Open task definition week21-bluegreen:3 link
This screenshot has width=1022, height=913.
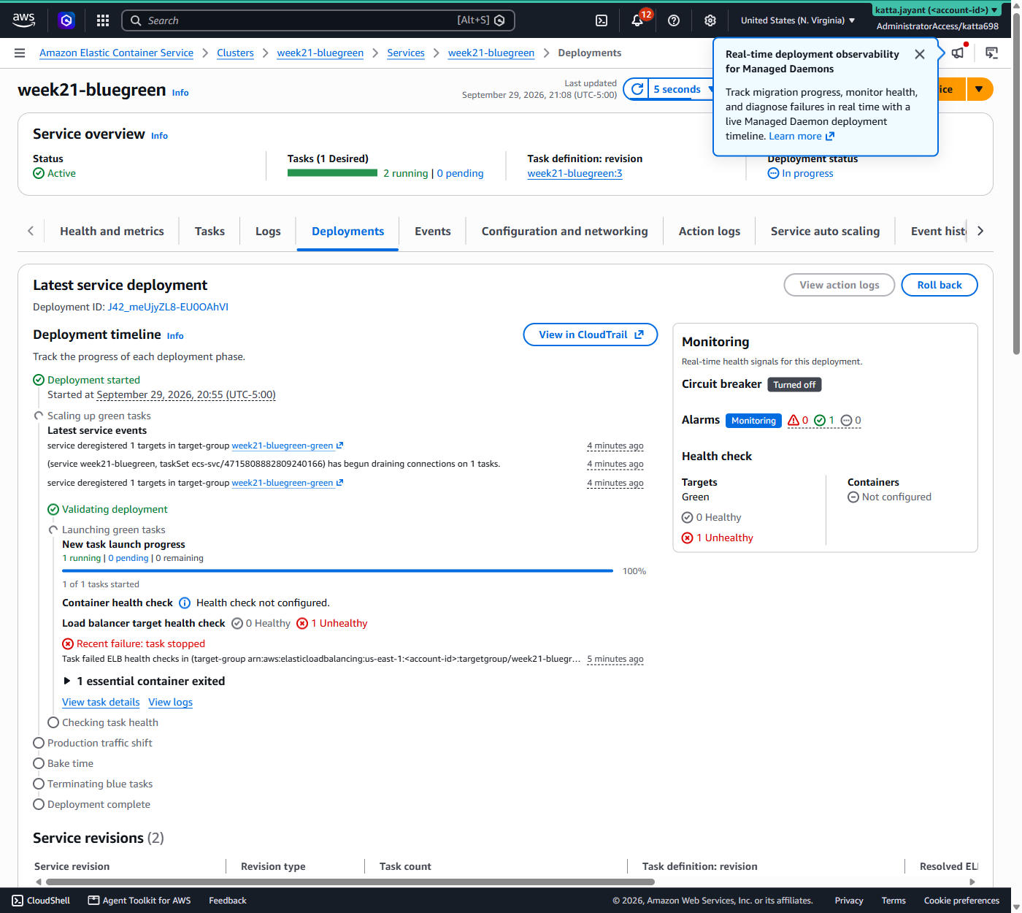coord(575,173)
